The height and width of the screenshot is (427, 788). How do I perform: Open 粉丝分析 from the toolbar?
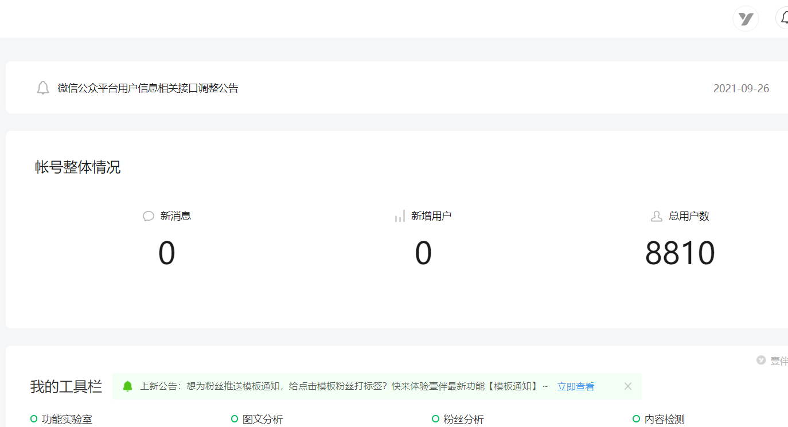pyautogui.click(x=463, y=420)
